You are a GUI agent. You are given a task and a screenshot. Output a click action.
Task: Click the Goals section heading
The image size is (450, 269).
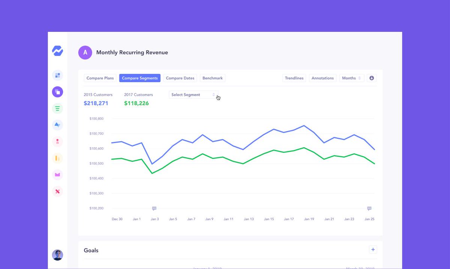click(x=91, y=250)
